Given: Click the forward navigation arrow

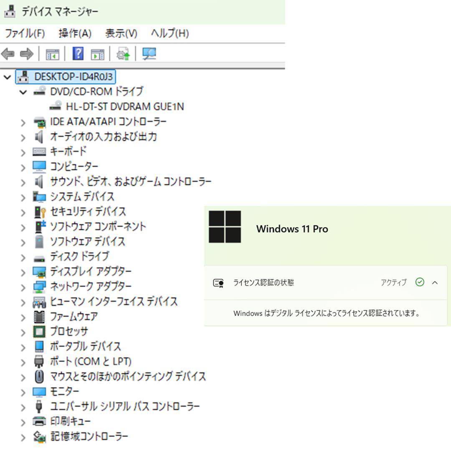Looking at the screenshot, I should 26,53.
